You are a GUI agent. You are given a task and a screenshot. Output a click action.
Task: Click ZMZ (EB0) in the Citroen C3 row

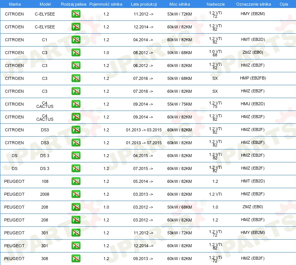click(253, 52)
